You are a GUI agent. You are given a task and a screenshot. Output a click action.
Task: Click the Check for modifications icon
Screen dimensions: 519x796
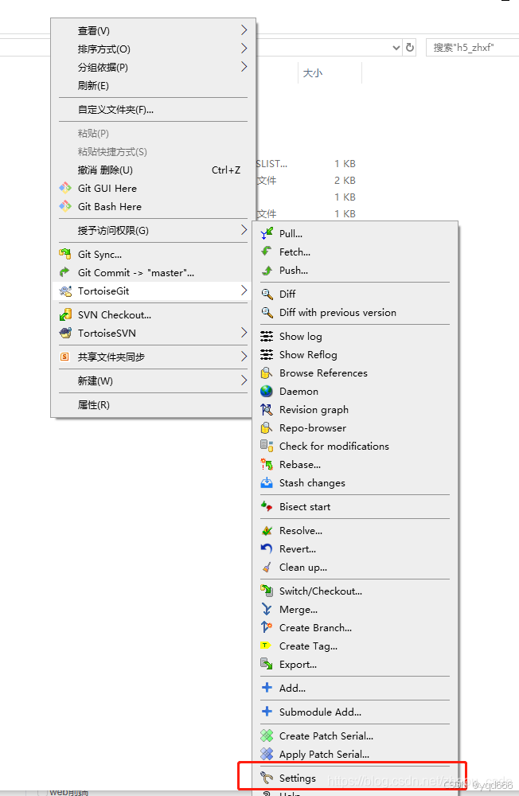pos(267,446)
